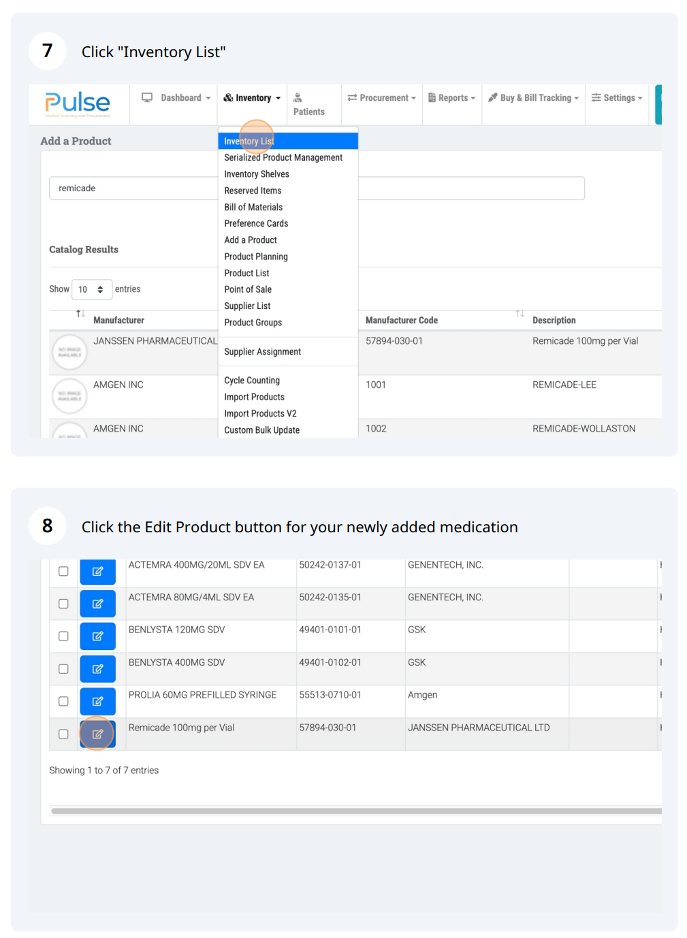Tick checkbox for ACTEMRA 80MG/4ML SDV EA
This screenshot has width=687, height=938.
[63, 604]
